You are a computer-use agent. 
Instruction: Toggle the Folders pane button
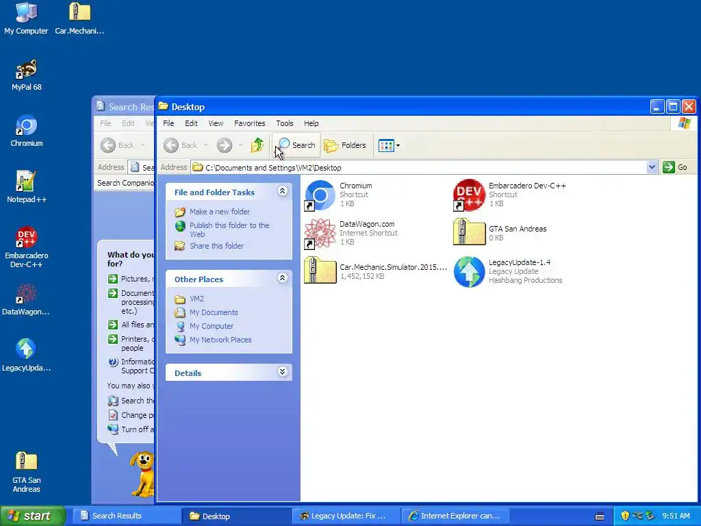(345, 145)
